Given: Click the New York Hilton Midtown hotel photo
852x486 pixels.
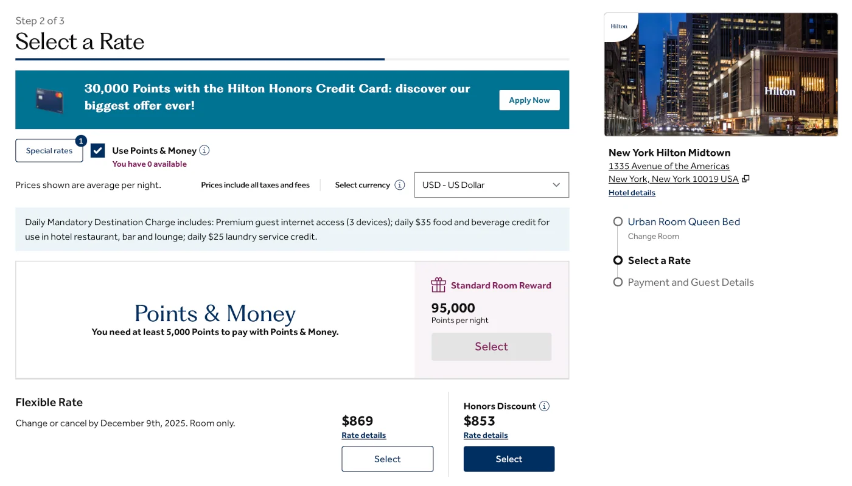Looking at the screenshot, I should coord(721,74).
